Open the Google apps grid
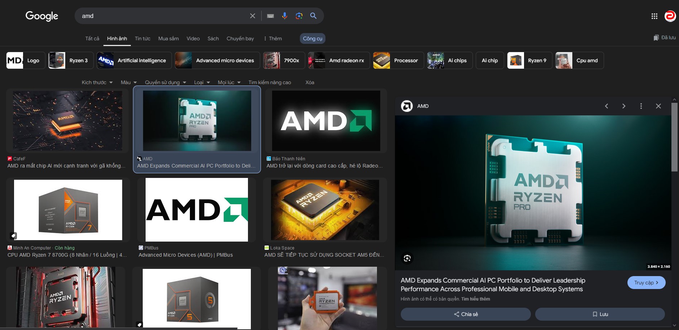 pyautogui.click(x=654, y=16)
